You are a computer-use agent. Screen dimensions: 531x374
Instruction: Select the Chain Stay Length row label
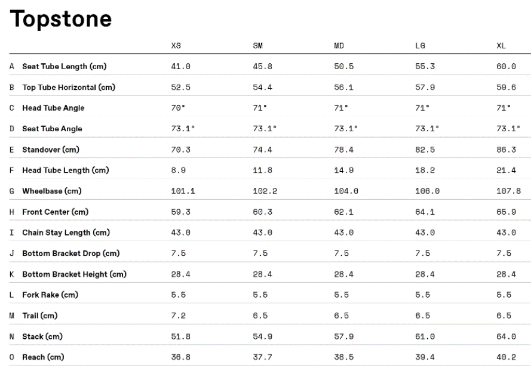coord(66,233)
